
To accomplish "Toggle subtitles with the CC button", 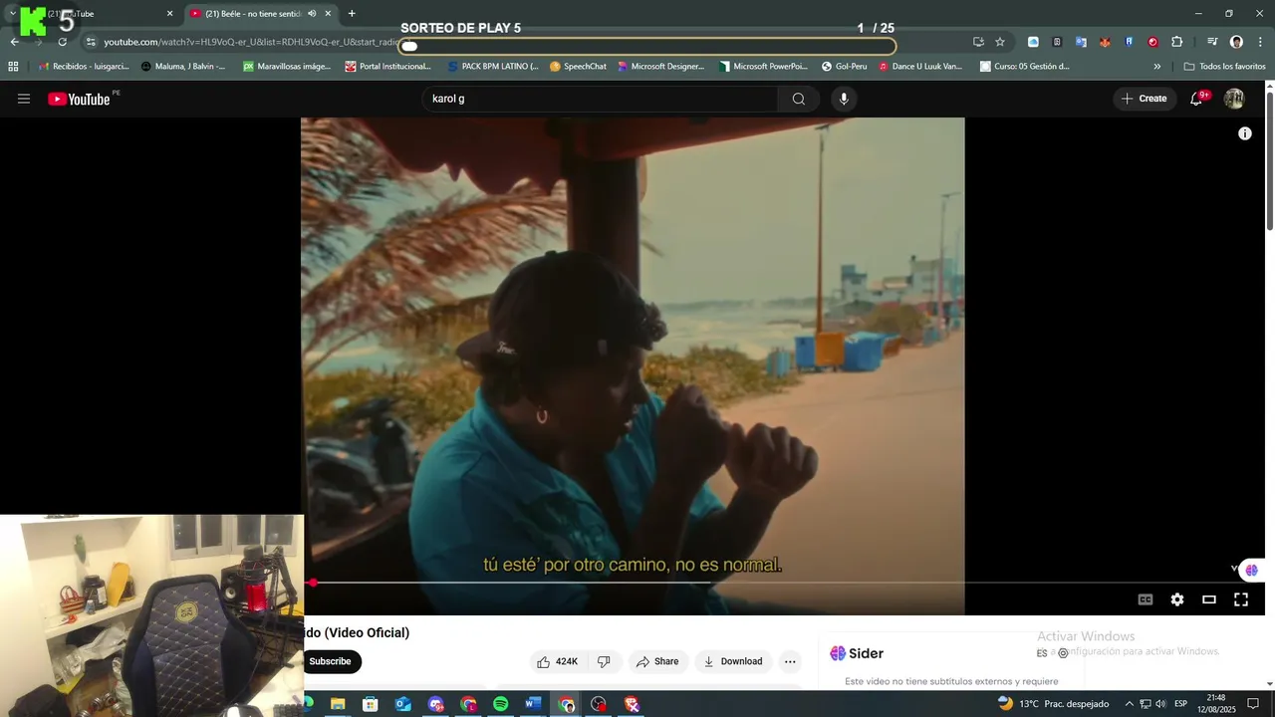I will click(x=1146, y=599).
